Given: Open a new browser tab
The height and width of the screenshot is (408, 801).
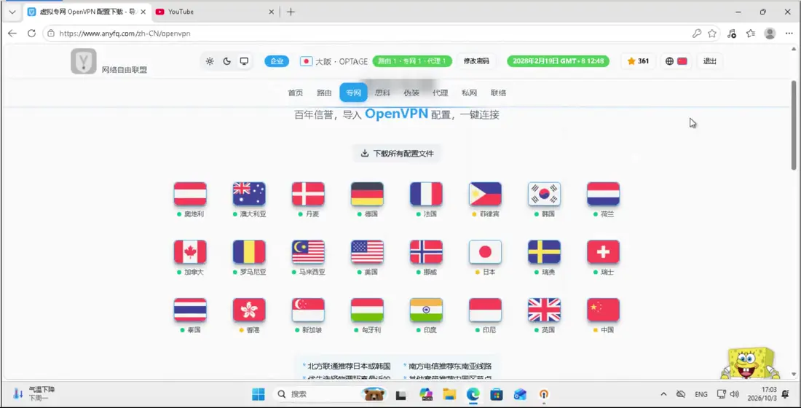Looking at the screenshot, I should [x=291, y=12].
